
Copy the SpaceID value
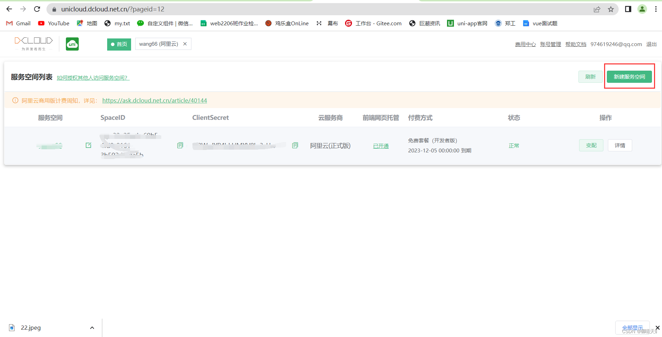point(180,145)
